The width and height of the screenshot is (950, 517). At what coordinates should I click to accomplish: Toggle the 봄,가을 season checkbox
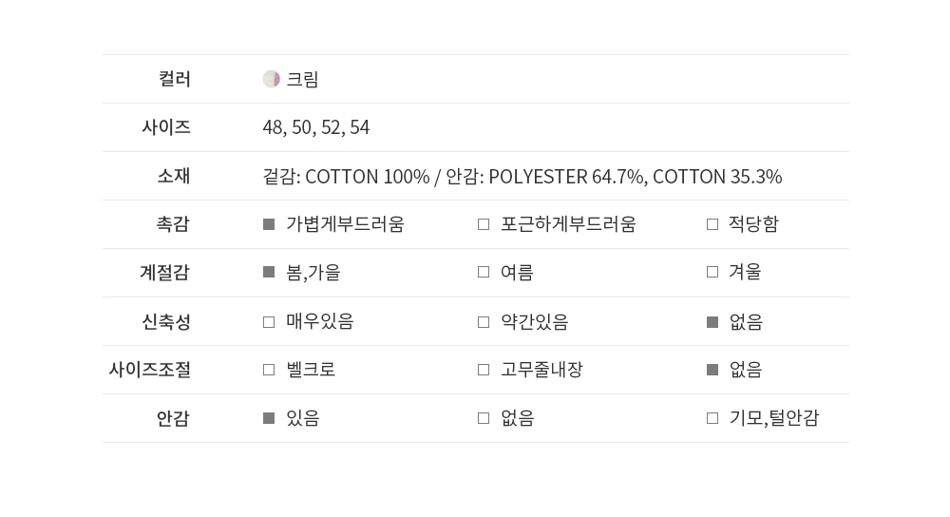269,272
